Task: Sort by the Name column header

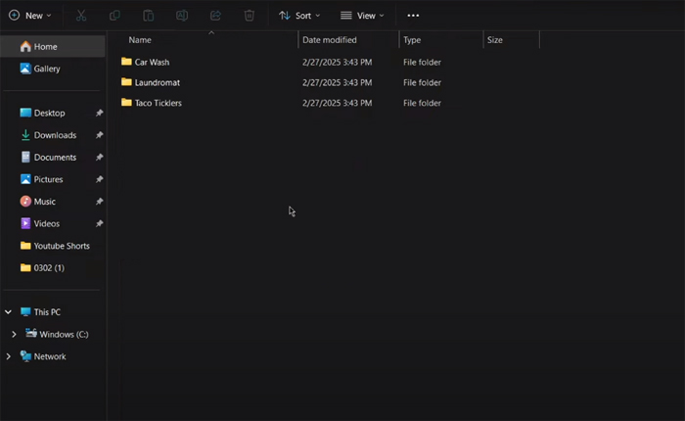Action: (x=140, y=40)
